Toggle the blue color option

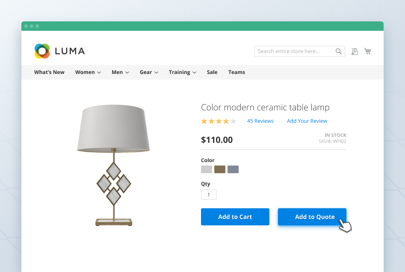(233, 169)
